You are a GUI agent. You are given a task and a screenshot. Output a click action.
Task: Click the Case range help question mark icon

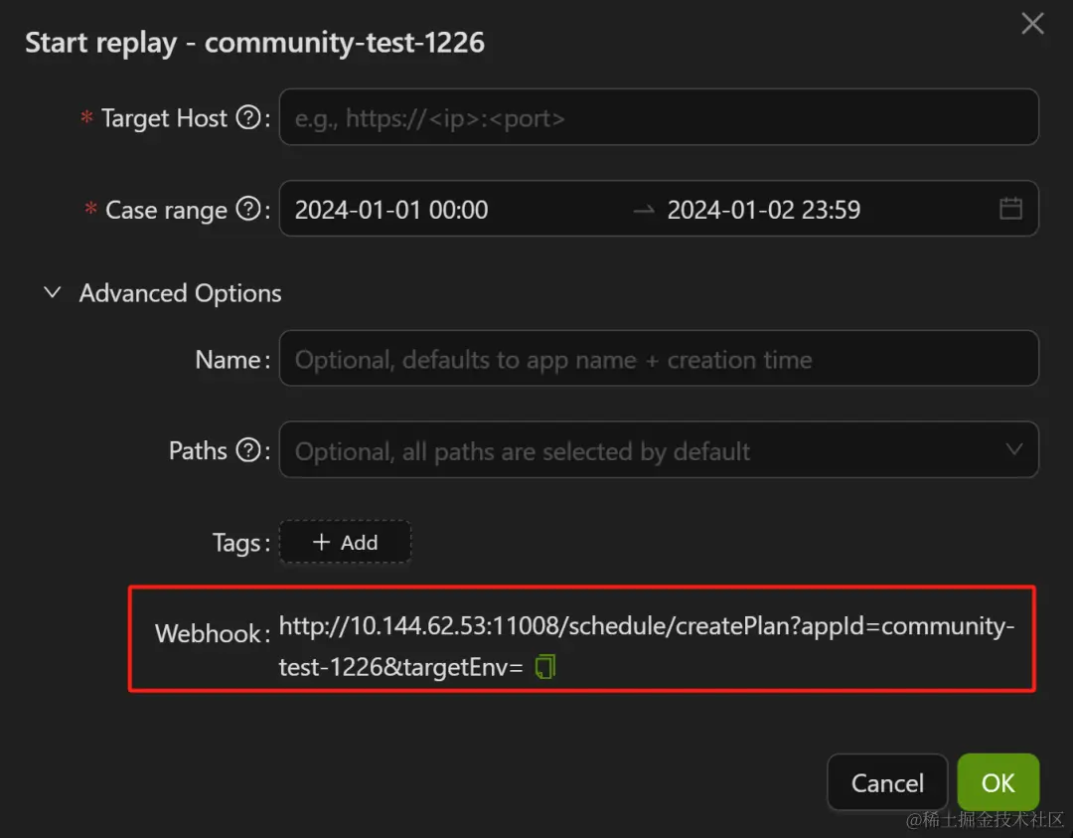[x=248, y=209]
